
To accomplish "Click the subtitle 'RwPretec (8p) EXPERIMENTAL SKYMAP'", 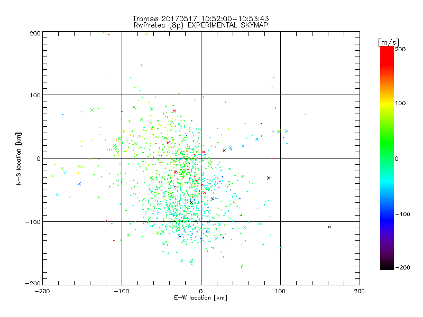I will click(x=201, y=25).
